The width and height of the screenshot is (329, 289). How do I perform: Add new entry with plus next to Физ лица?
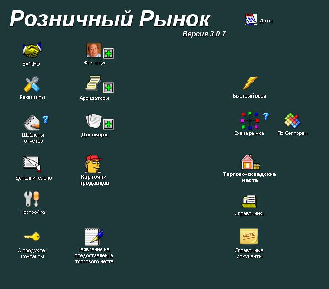108,54
